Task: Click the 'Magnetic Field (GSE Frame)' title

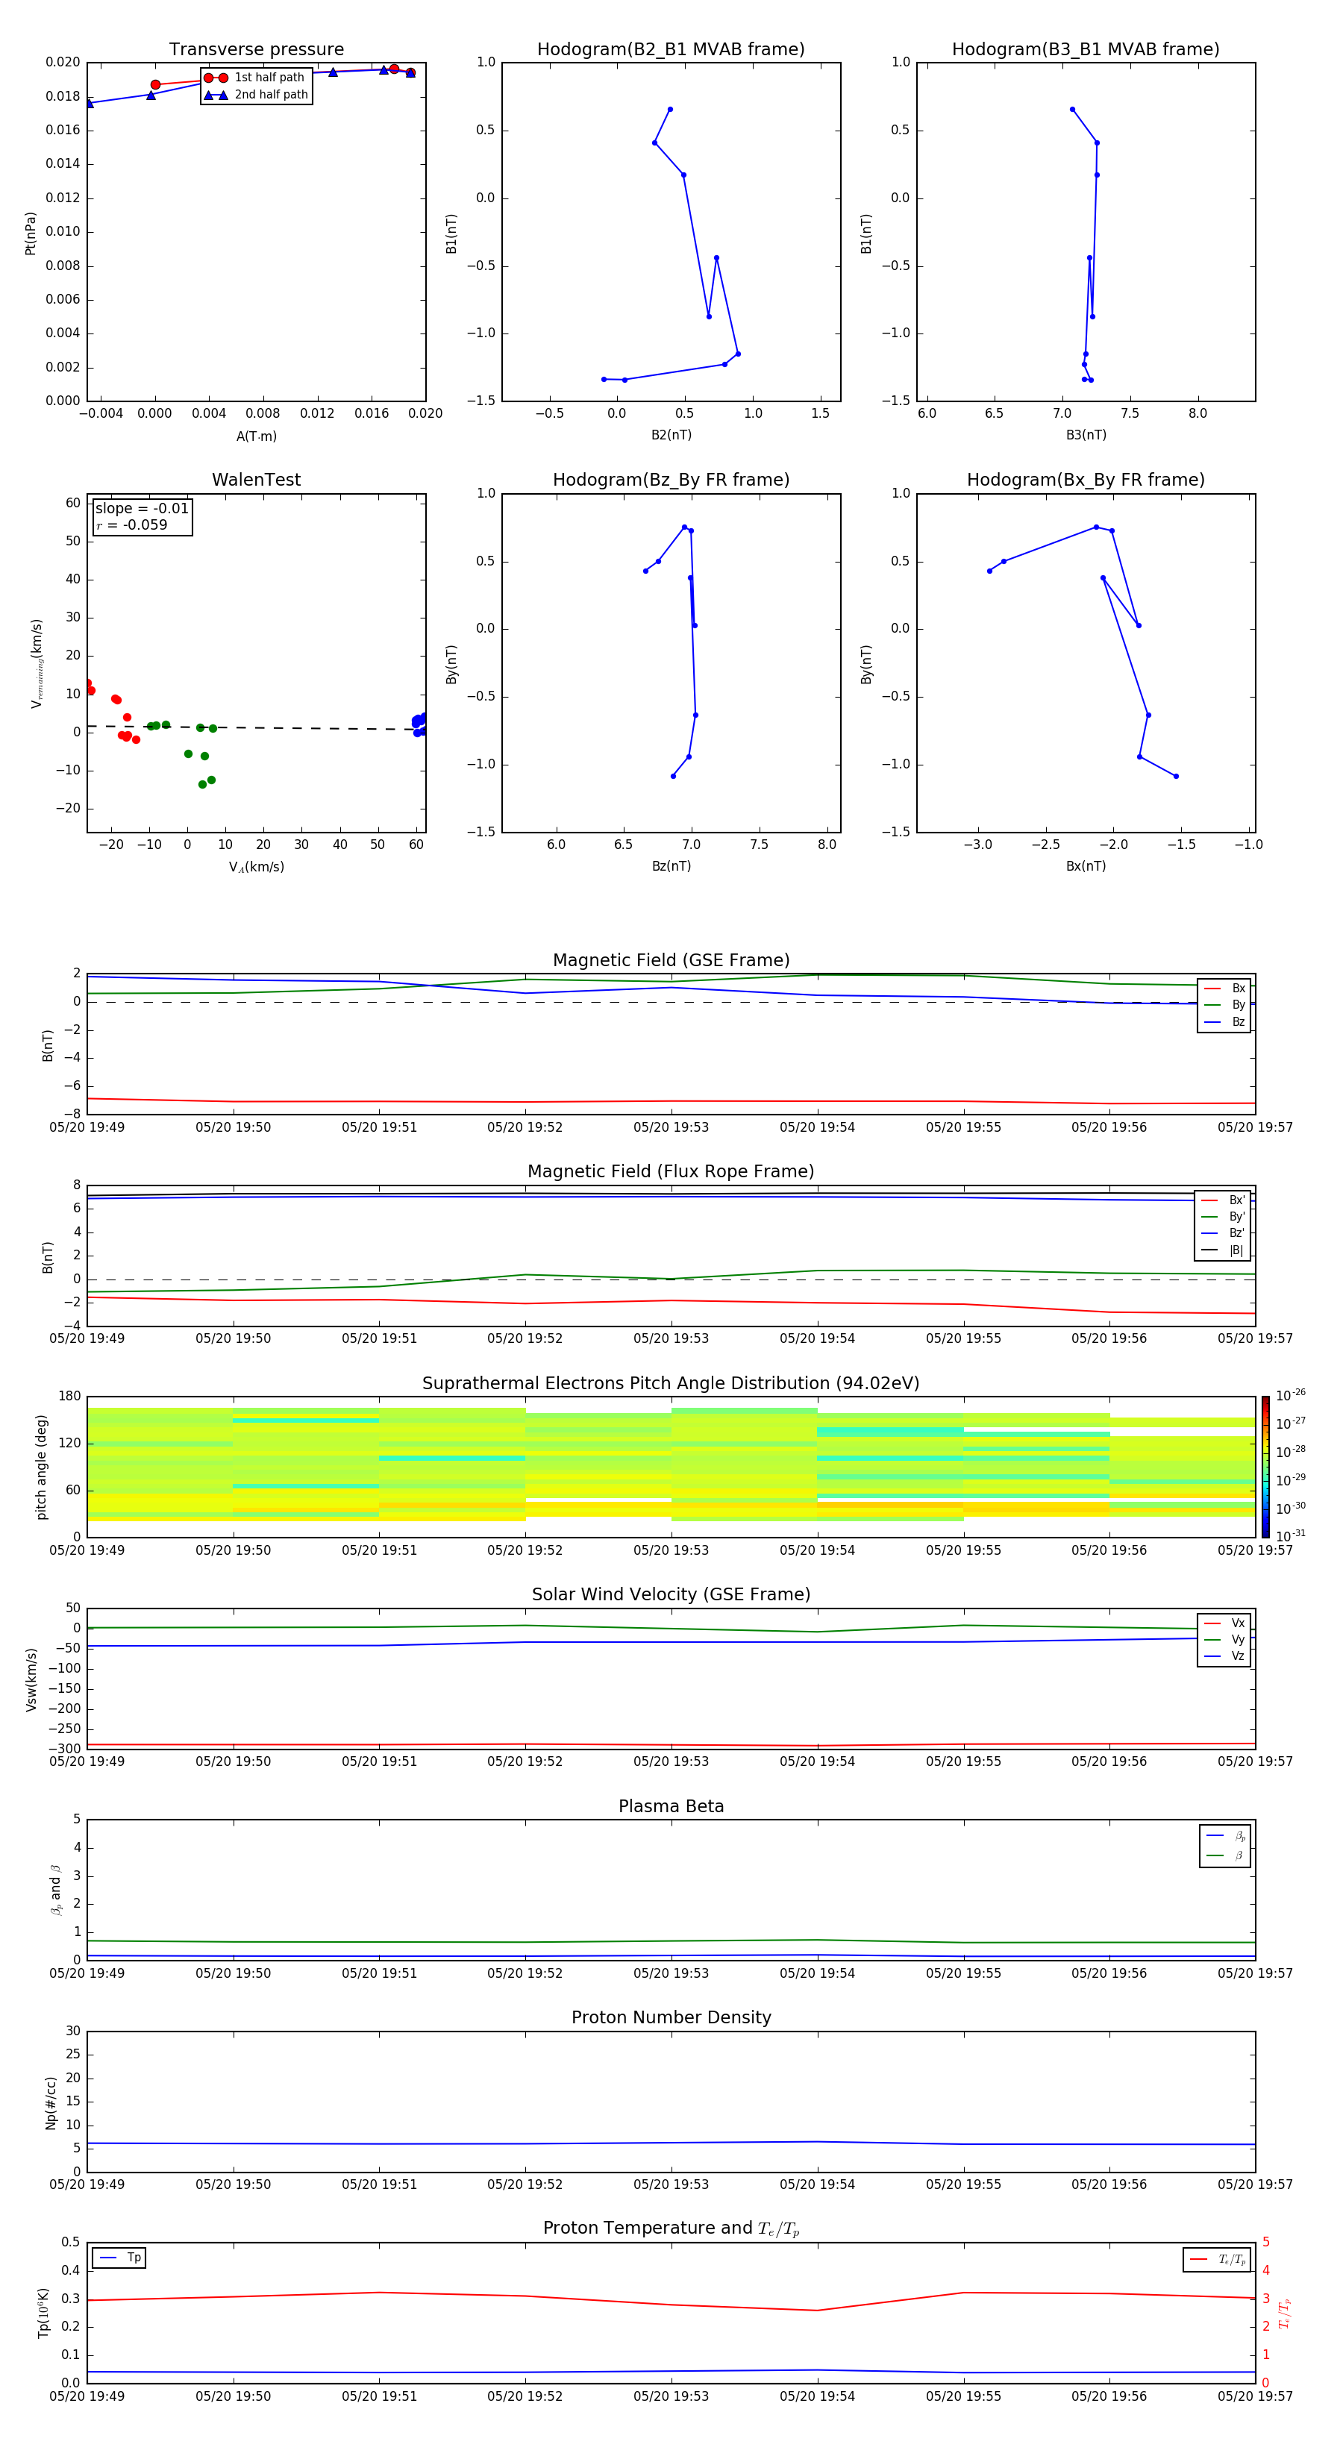Action: pos(671,960)
